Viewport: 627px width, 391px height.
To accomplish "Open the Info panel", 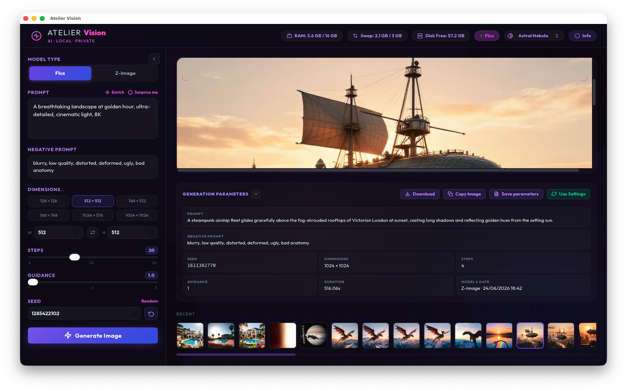I will 582,36.
